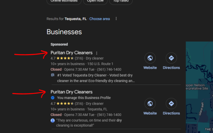Click the (316) review count on managed listing
213x133 pixels.
click(79, 104)
